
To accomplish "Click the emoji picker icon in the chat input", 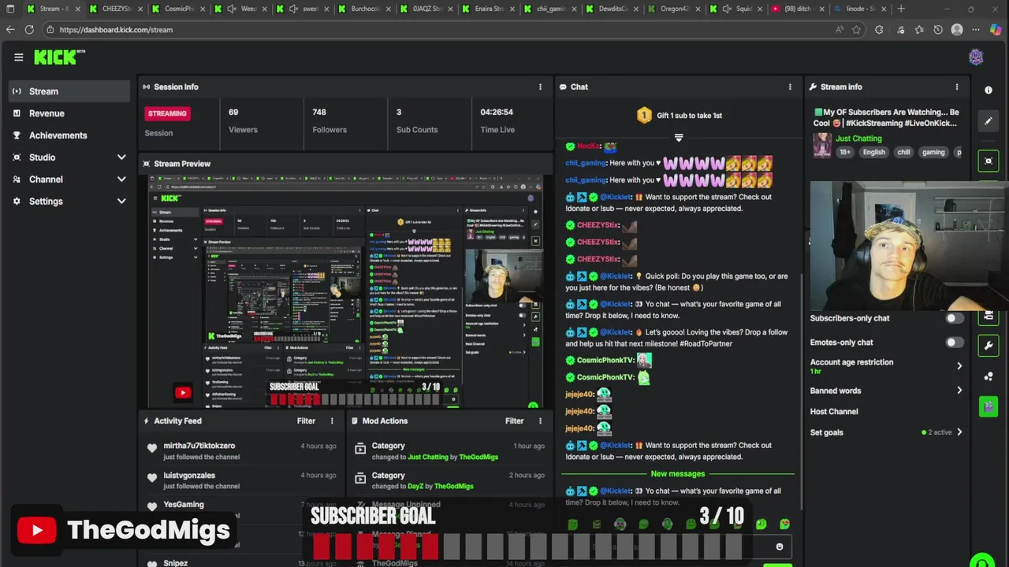I will (x=780, y=547).
